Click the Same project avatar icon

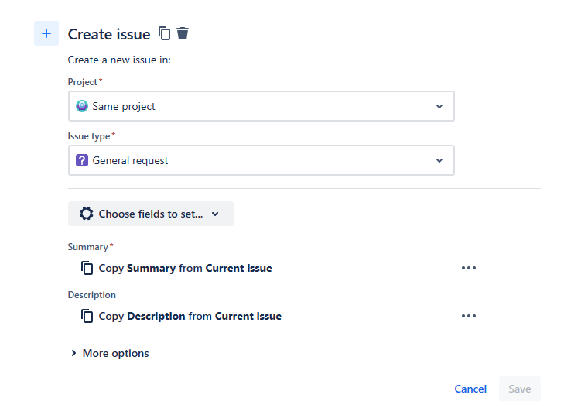(x=82, y=106)
